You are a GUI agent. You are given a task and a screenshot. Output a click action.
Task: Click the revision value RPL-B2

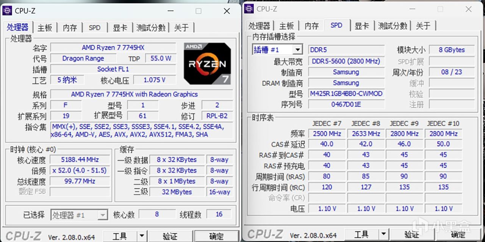click(217, 116)
